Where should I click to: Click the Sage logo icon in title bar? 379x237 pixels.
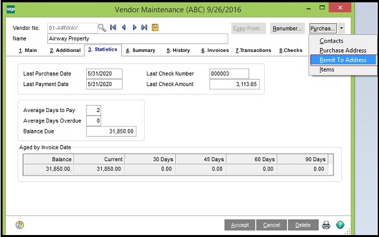[x=10, y=10]
